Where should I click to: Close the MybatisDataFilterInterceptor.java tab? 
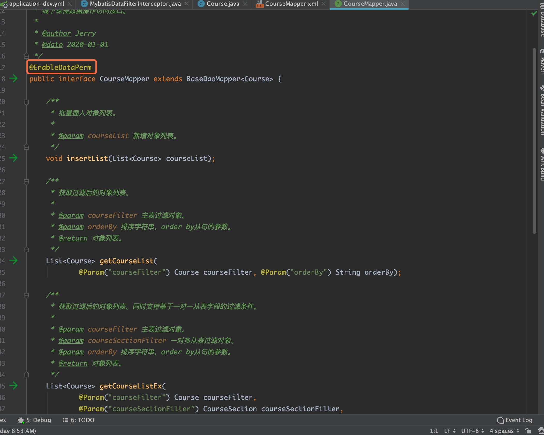(186, 4)
